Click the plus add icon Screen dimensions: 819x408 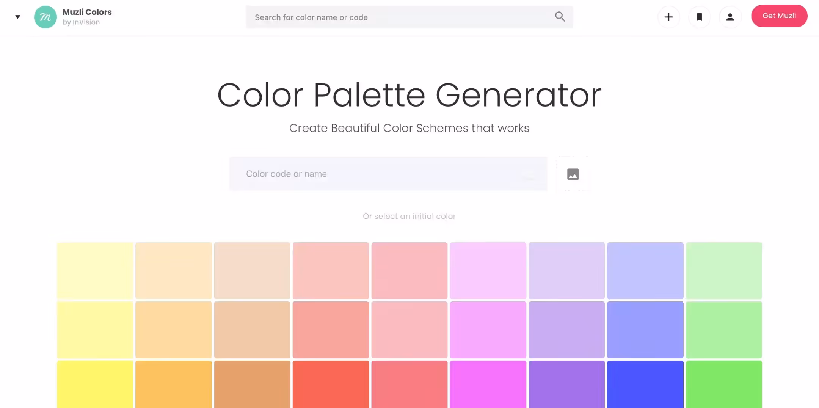pyautogui.click(x=668, y=17)
